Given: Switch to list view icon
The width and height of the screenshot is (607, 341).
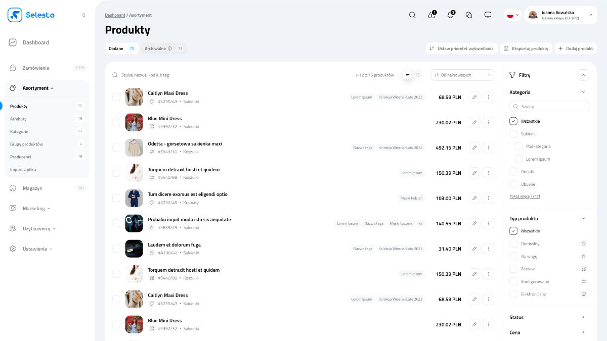Looking at the screenshot, I should coord(407,75).
